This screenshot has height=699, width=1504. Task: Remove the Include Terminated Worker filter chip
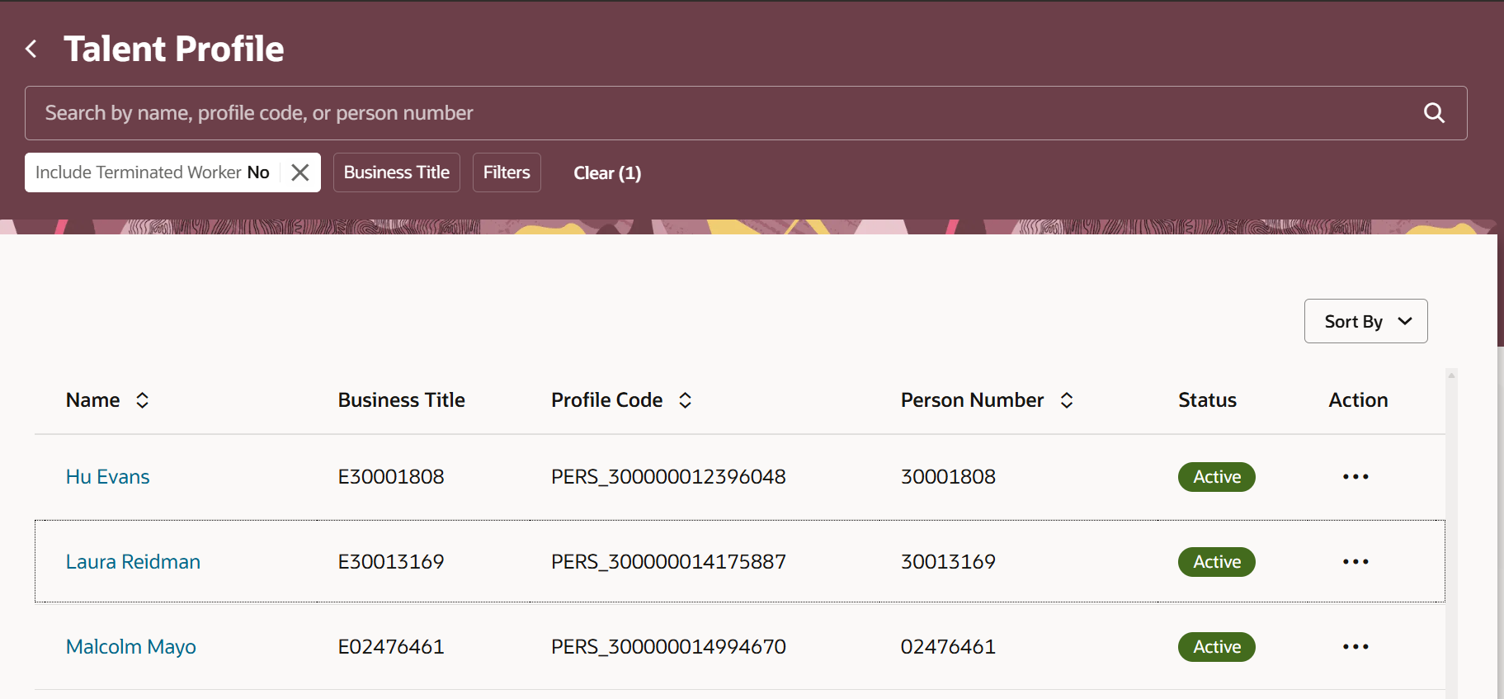pyautogui.click(x=300, y=172)
